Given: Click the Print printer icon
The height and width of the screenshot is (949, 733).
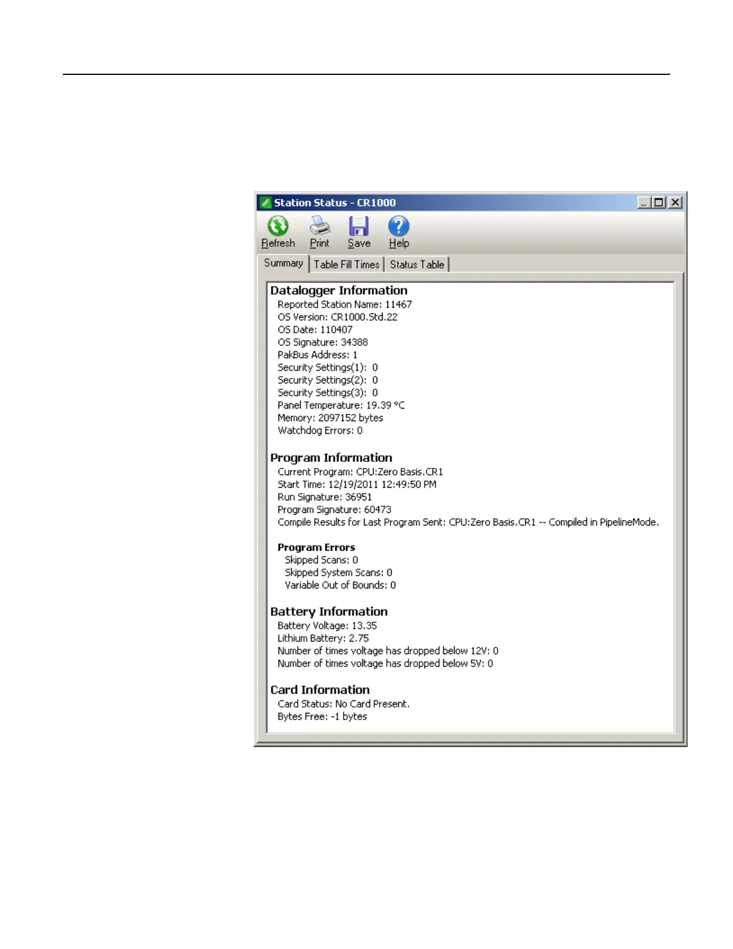Looking at the screenshot, I should tap(320, 226).
